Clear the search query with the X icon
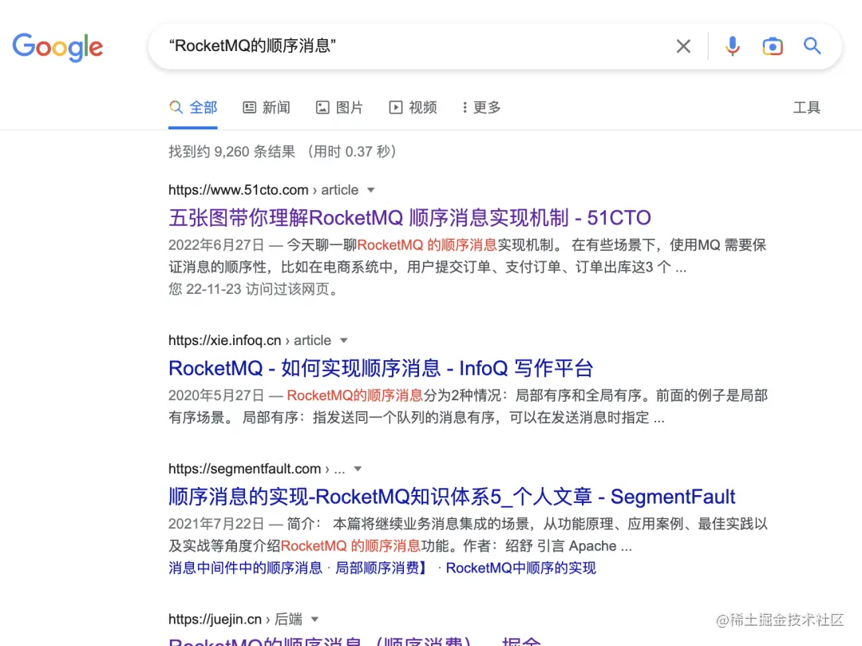The width and height of the screenshot is (862, 646). tap(683, 46)
